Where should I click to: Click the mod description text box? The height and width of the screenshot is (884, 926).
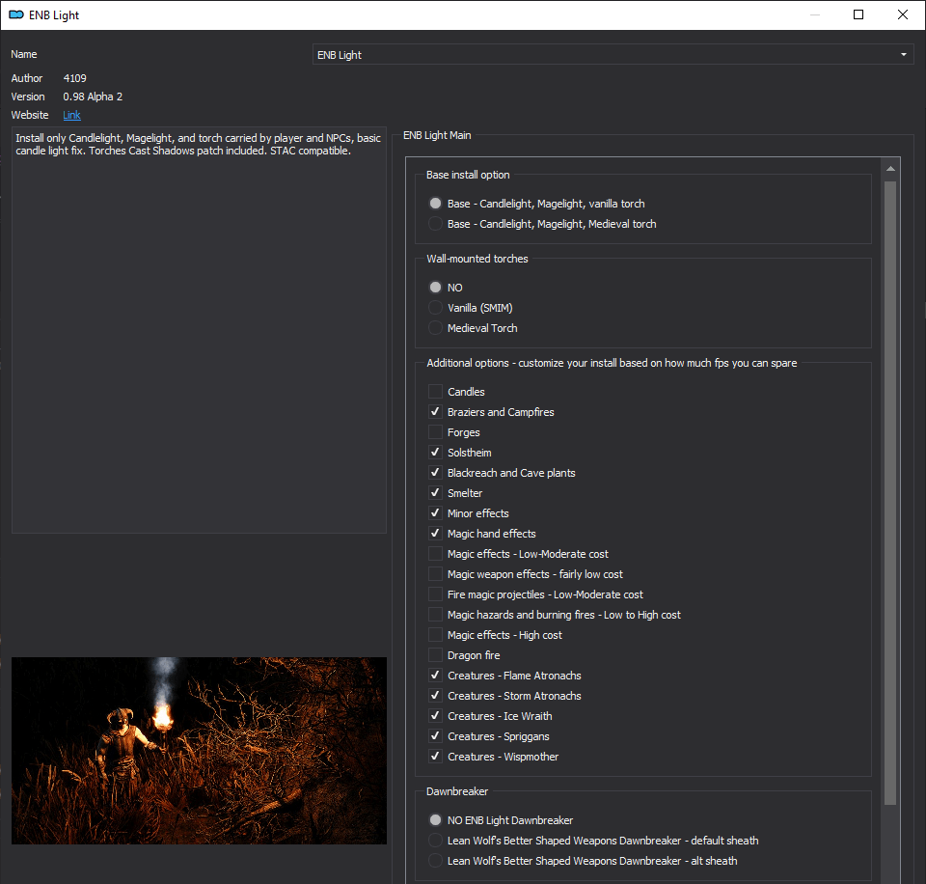[x=199, y=330]
